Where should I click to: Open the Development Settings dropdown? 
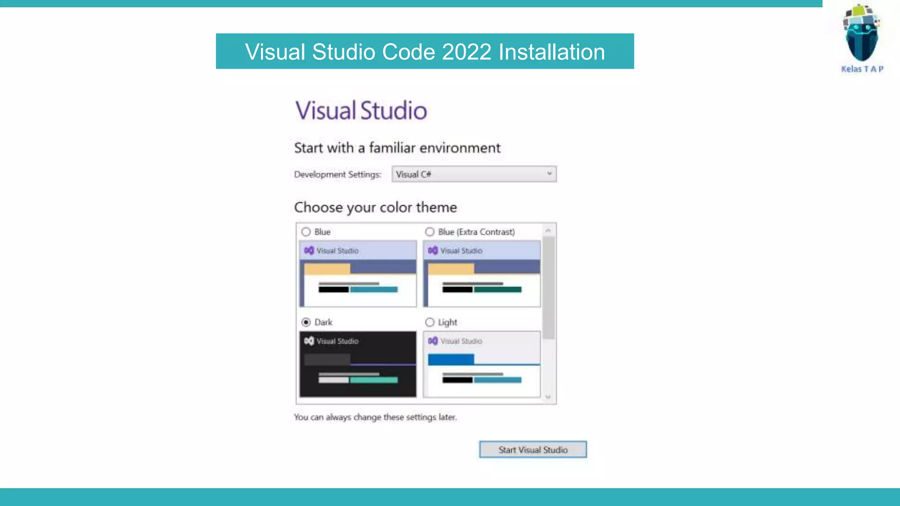point(474,174)
